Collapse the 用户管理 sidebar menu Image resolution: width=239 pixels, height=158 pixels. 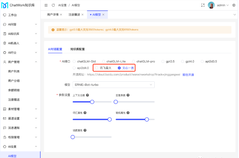(36, 62)
